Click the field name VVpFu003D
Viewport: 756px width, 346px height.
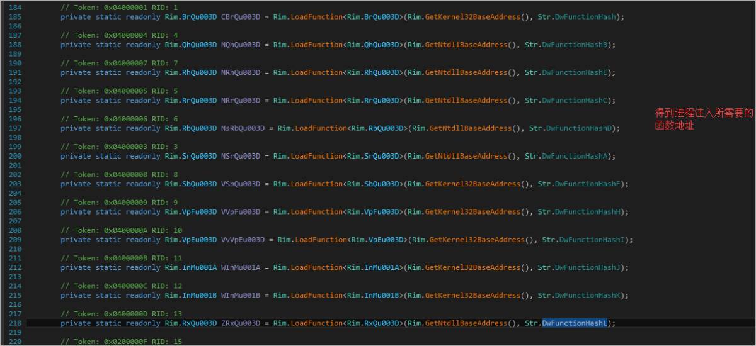[x=241, y=211]
